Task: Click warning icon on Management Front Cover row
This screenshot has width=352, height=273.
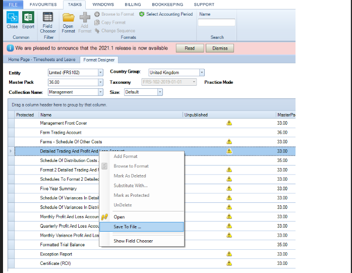Action: pyautogui.click(x=229, y=123)
